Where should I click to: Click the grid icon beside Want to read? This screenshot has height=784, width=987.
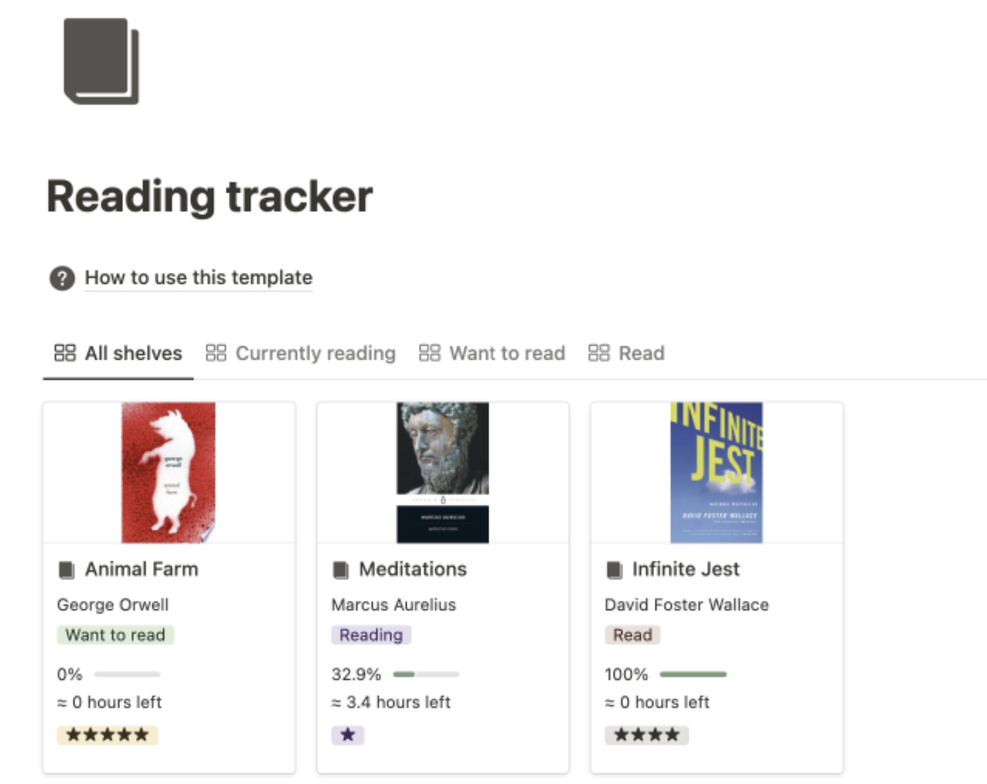coord(430,353)
